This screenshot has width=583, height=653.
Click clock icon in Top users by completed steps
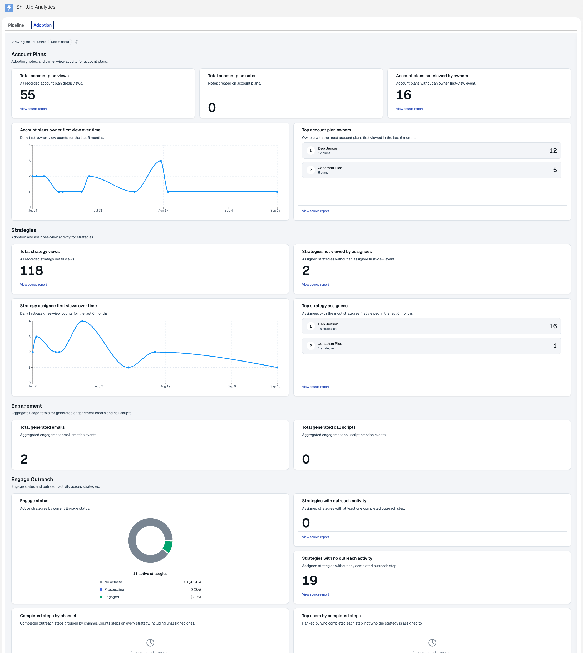coord(432,642)
